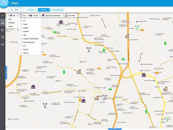The width and height of the screenshot is (173, 130).
Task: Click the OWS cloud logo
Action: point(4,3)
